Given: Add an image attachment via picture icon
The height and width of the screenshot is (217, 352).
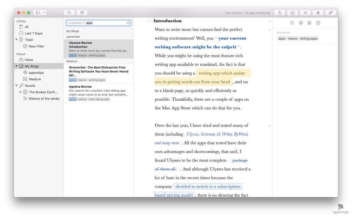Looking at the screenshot, I should [318, 23].
